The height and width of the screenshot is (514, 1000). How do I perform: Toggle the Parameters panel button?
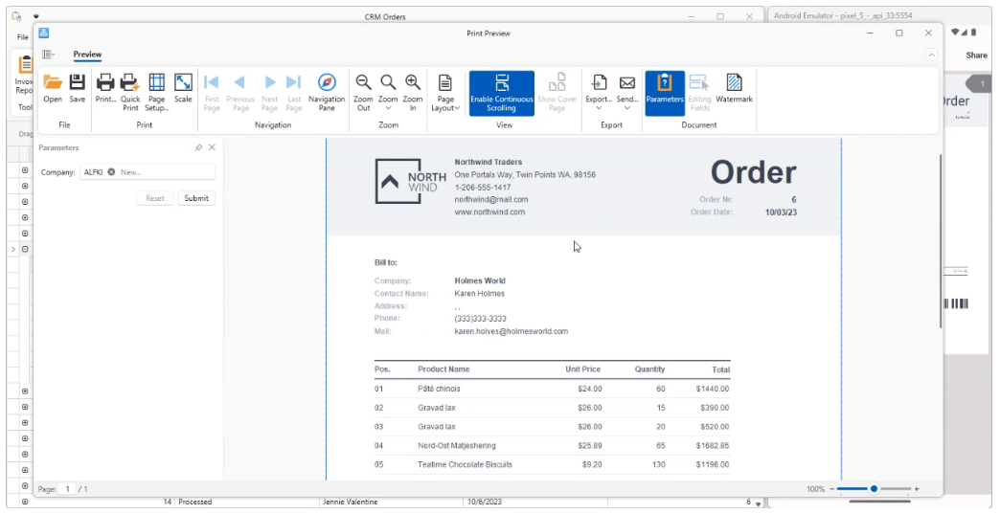(x=665, y=93)
